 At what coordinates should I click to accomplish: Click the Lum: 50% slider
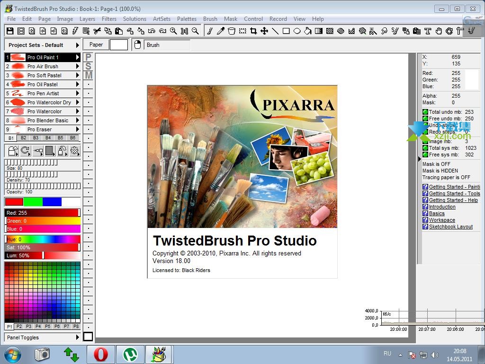click(x=42, y=255)
